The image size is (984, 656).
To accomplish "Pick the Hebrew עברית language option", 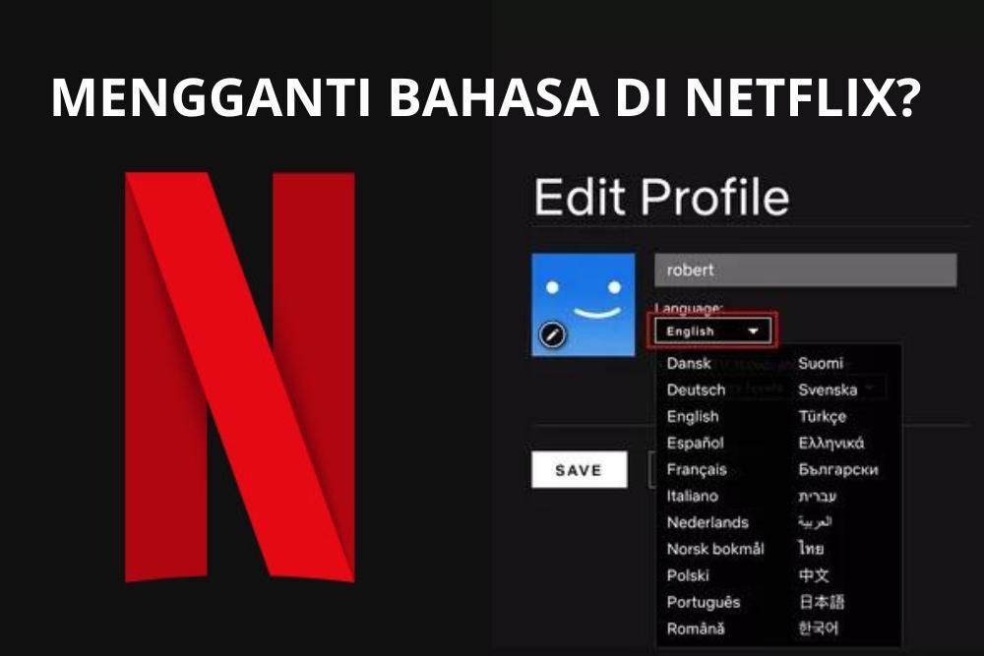I will click(x=817, y=496).
